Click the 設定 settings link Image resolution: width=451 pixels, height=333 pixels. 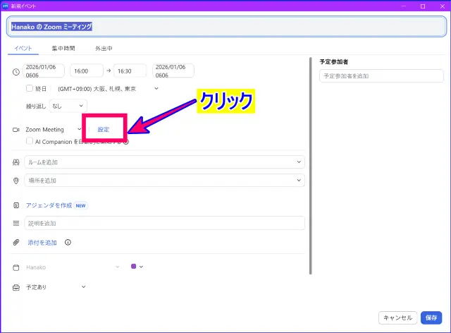click(104, 130)
